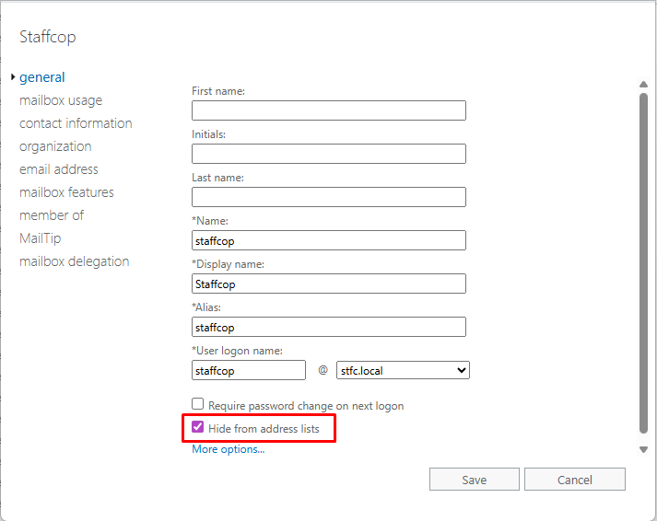Go to contact information section
657x521 pixels.
[x=76, y=123]
